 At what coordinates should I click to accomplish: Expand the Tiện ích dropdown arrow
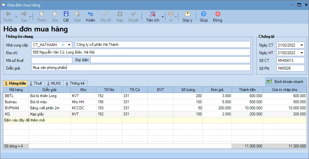163,17
